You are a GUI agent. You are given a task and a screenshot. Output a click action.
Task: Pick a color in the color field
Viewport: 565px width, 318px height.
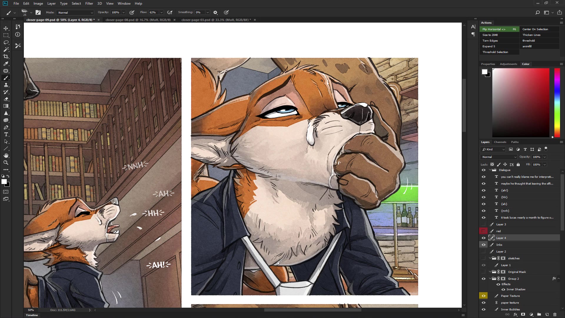click(x=521, y=103)
